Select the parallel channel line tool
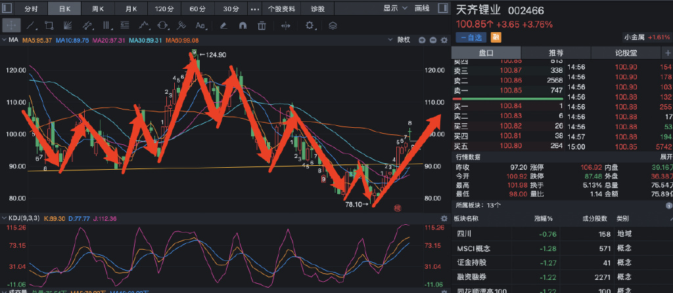Viewport: 673px width, 293px height. pyautogui.click(x=87, y=26)
